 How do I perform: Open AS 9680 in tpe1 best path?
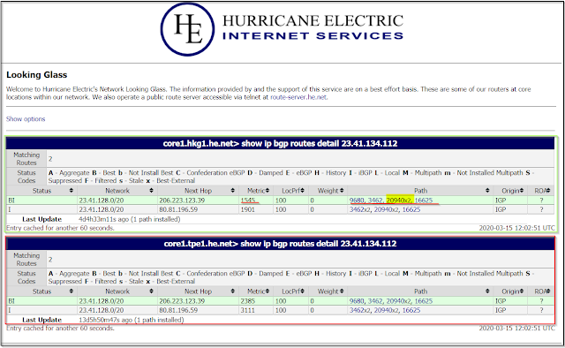coord(356,301)
